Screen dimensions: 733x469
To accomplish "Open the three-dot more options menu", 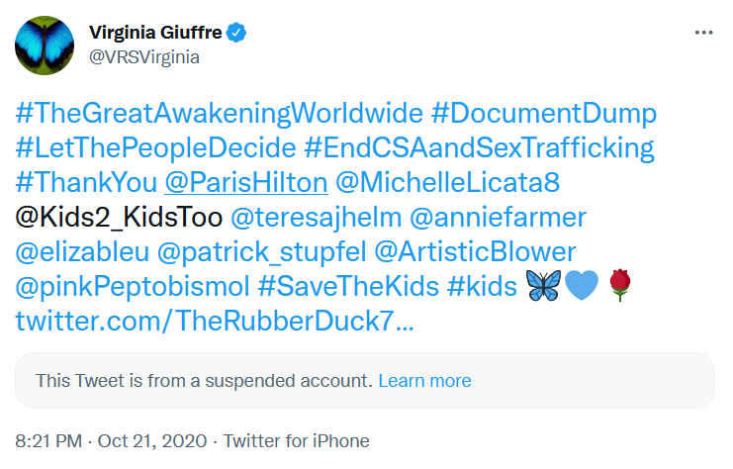I will (703, 33).
